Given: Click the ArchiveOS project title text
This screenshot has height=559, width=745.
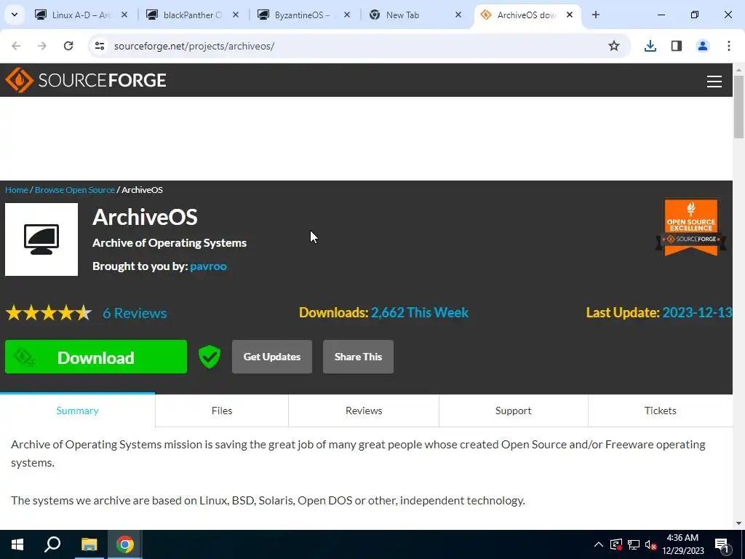Looking at the screenshot, I should 145,218.
